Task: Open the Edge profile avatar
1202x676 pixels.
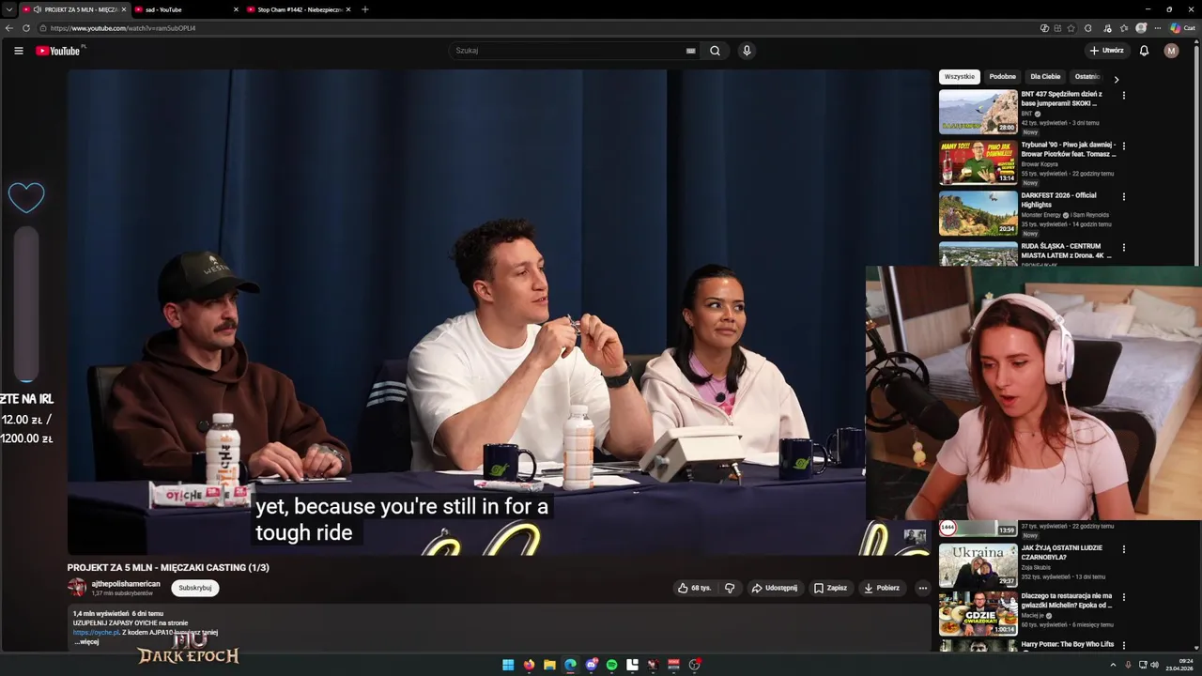Action: (x=1141, y=28)
